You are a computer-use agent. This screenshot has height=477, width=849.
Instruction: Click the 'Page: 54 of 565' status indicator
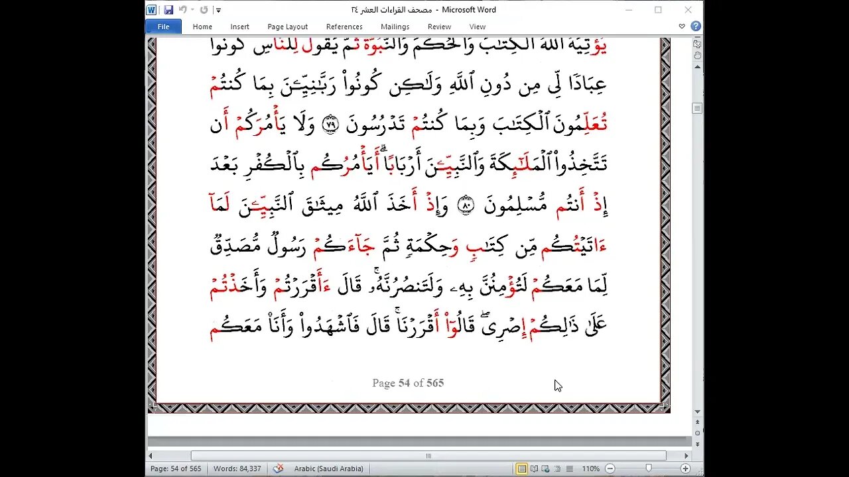tap(176, 468)
